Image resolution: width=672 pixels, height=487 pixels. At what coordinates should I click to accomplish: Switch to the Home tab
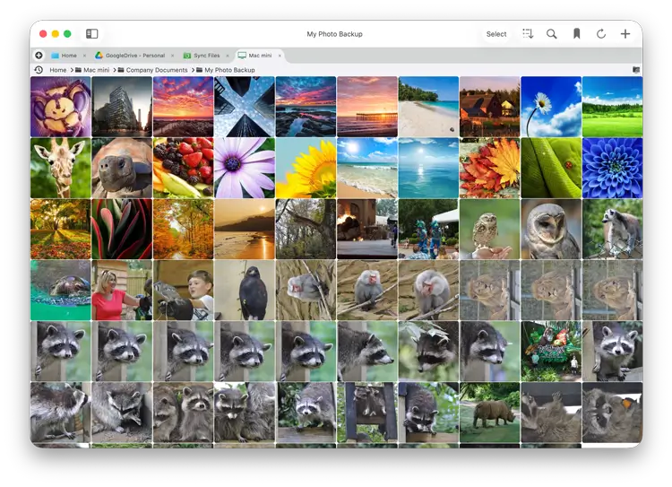68,56
